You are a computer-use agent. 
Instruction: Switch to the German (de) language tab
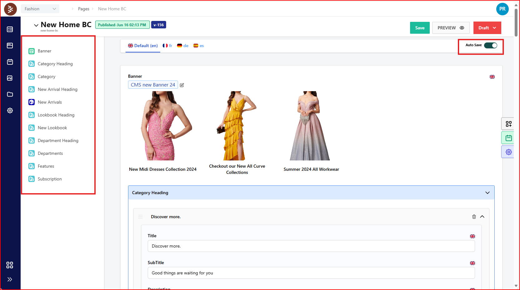[x=183, y=46]
